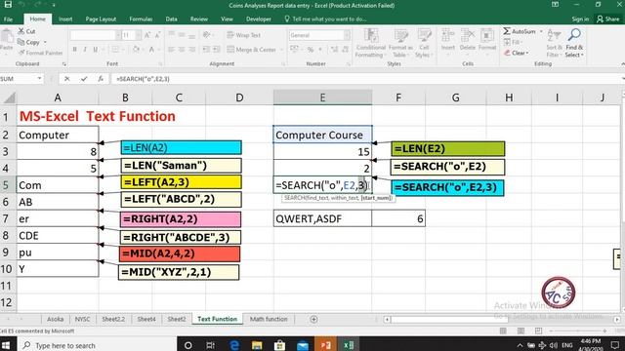This screenshot has width=625, height=351.
Task: Click Format as Table icon
Action: pos(400,36)
